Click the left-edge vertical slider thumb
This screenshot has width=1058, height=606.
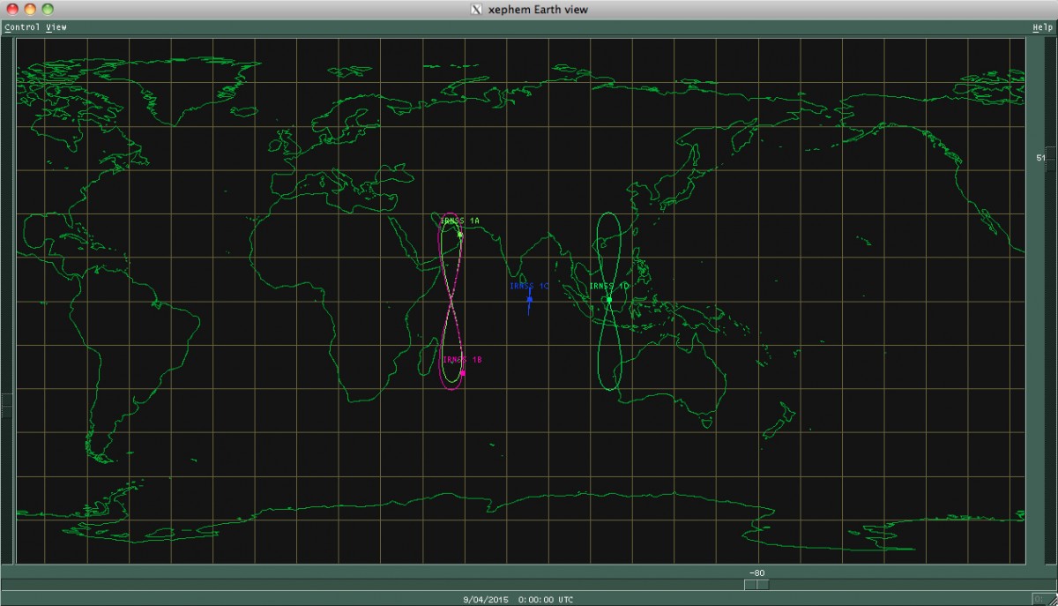pyautogui.click(x=7, y=401)
